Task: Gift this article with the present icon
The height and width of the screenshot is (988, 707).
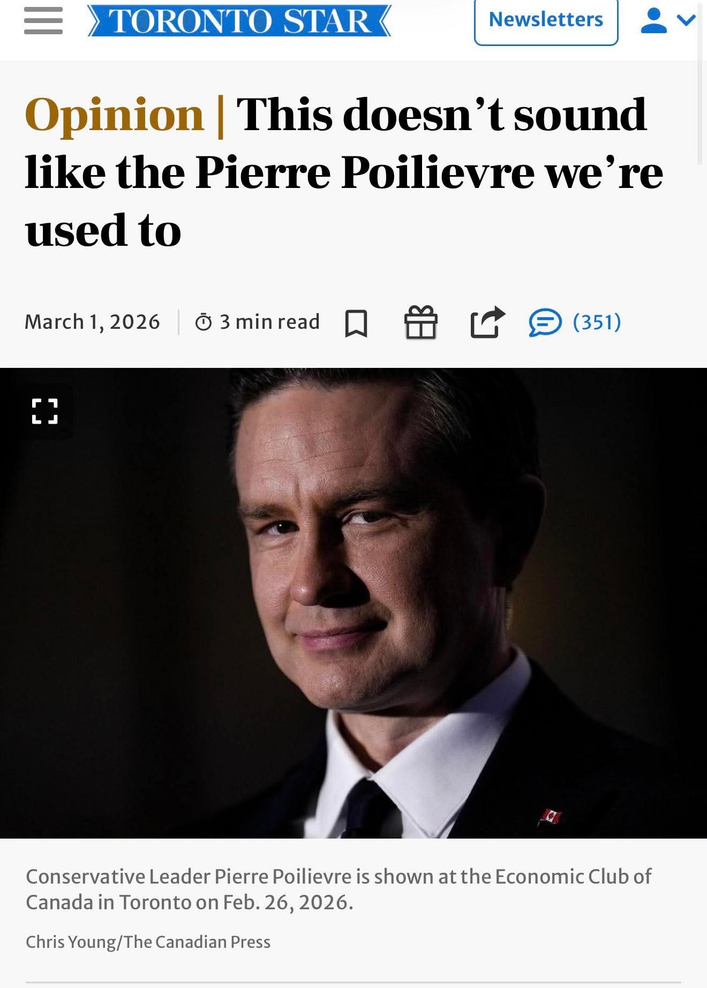Action: point(421,322)
